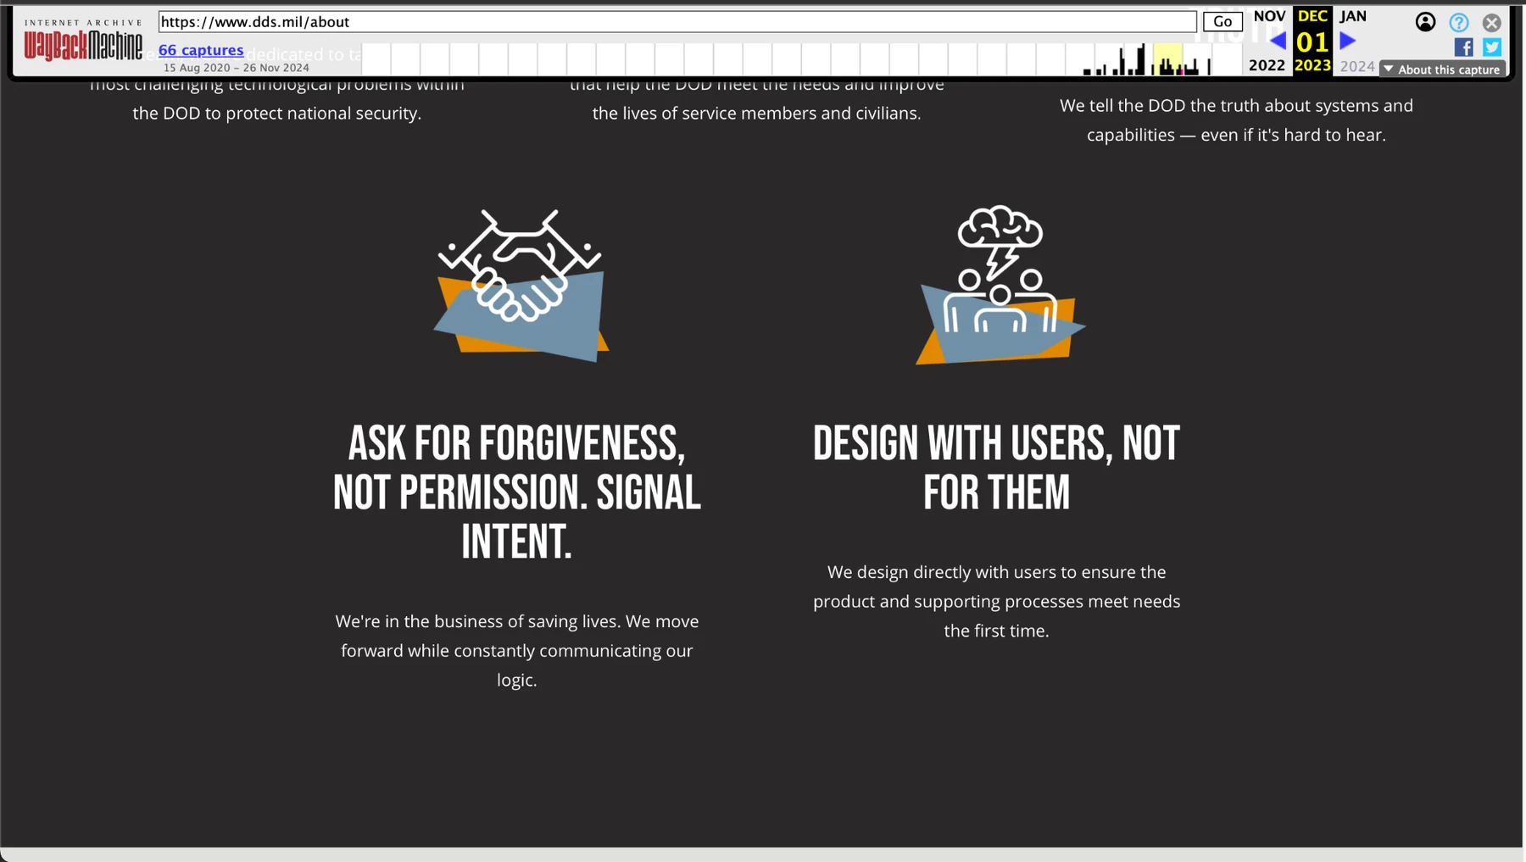Share capture on Facebook

tap(1463, 47)
